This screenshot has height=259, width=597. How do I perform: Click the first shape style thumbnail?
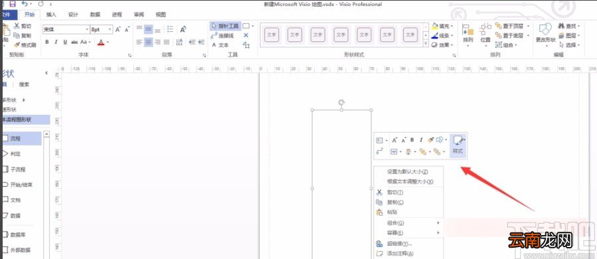point(272,35)
